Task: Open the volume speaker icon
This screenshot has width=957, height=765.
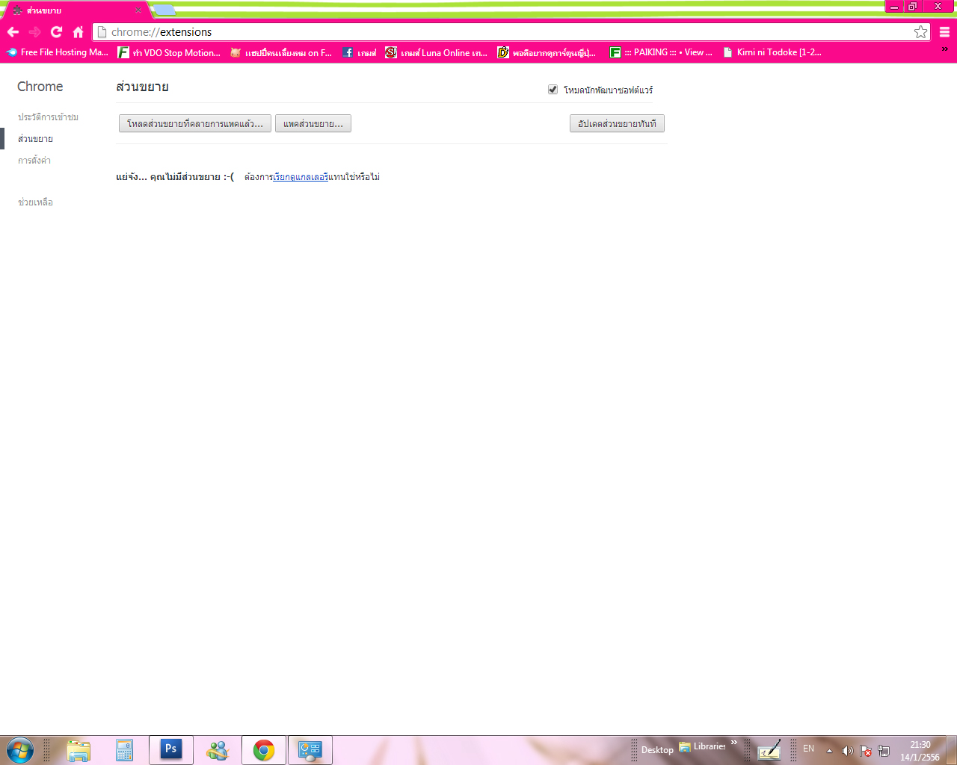Action: (x=847, y=751)
